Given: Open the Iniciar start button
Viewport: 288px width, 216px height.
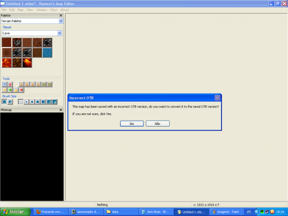Looking at the screenshot, I should (x=16, y=212).
